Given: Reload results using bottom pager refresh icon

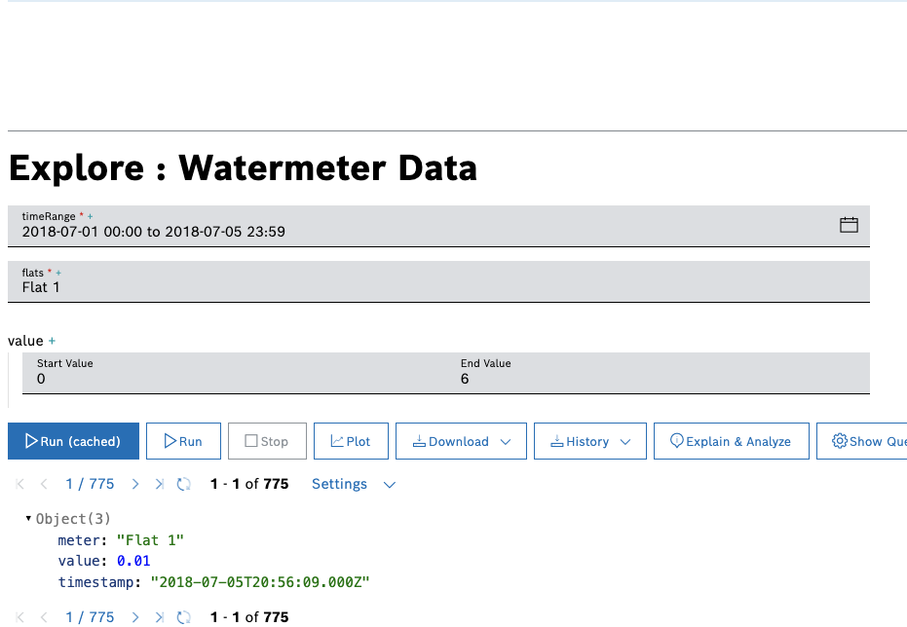Looking at the screenshot, I should coord(183,617).
